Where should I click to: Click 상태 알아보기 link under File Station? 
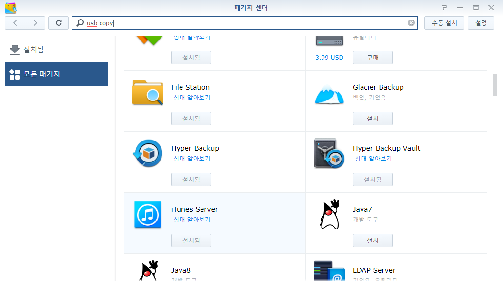click(192, 98)
